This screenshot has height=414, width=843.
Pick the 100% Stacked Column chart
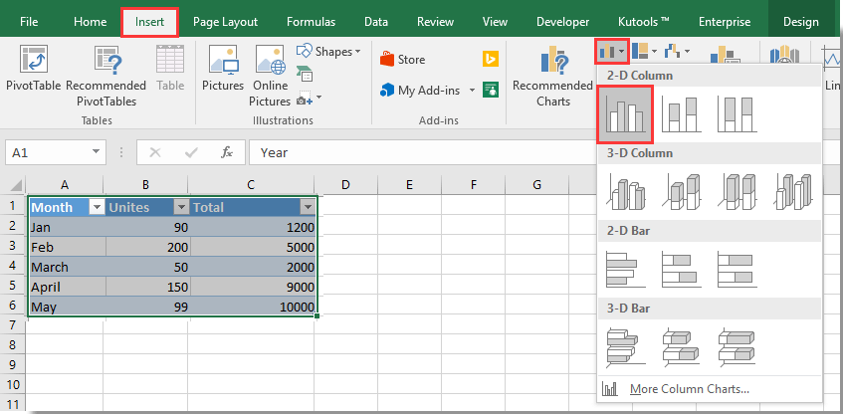738,114
